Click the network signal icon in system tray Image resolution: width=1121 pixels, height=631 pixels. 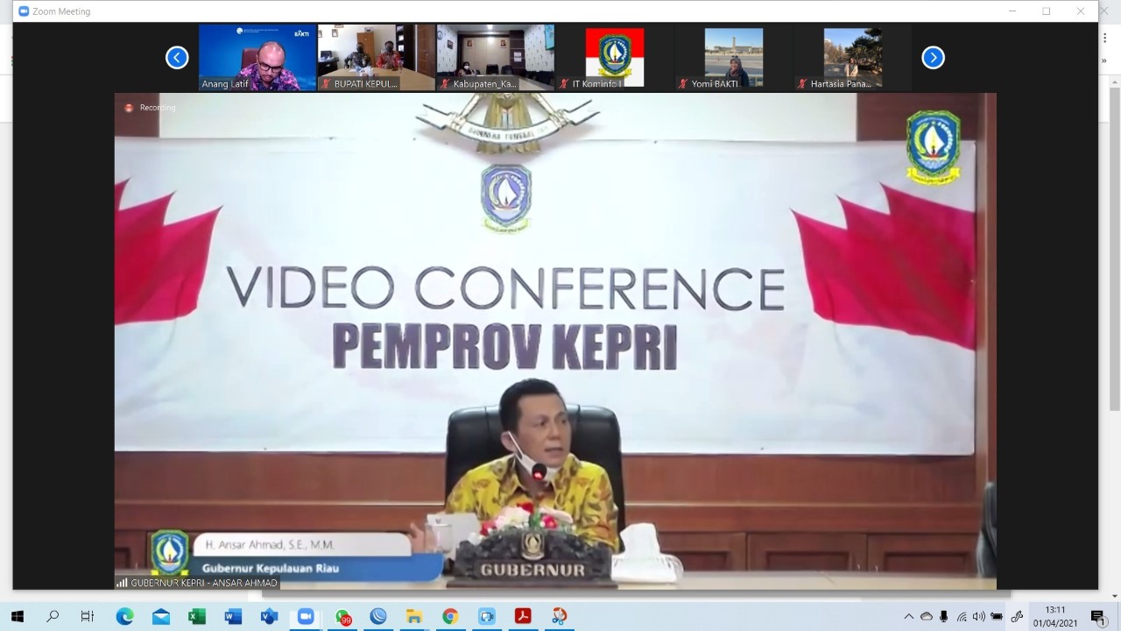click(961, 616)
